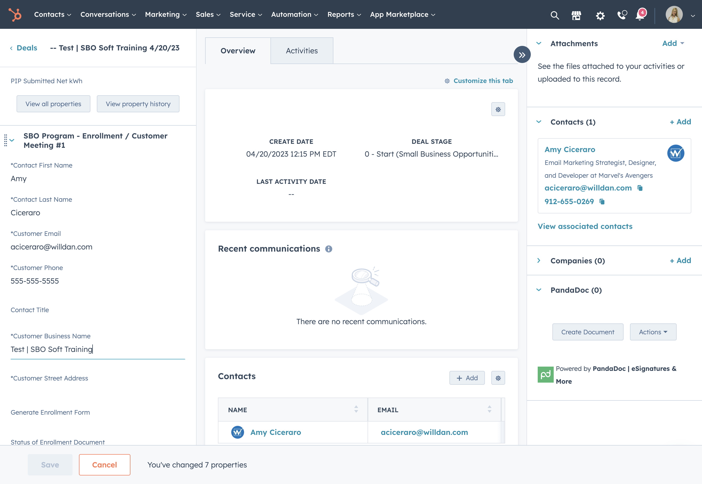702x484 pixels.
Task: Click View all properties button
Action: [x=53, y=104]
